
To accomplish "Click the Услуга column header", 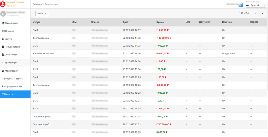I will point(37,22).
